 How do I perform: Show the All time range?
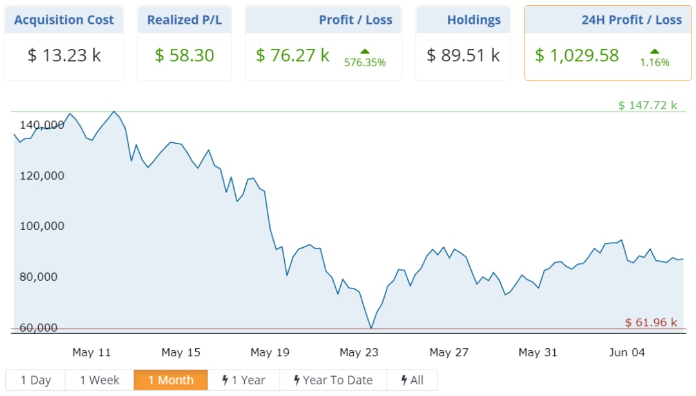[412, 380]
